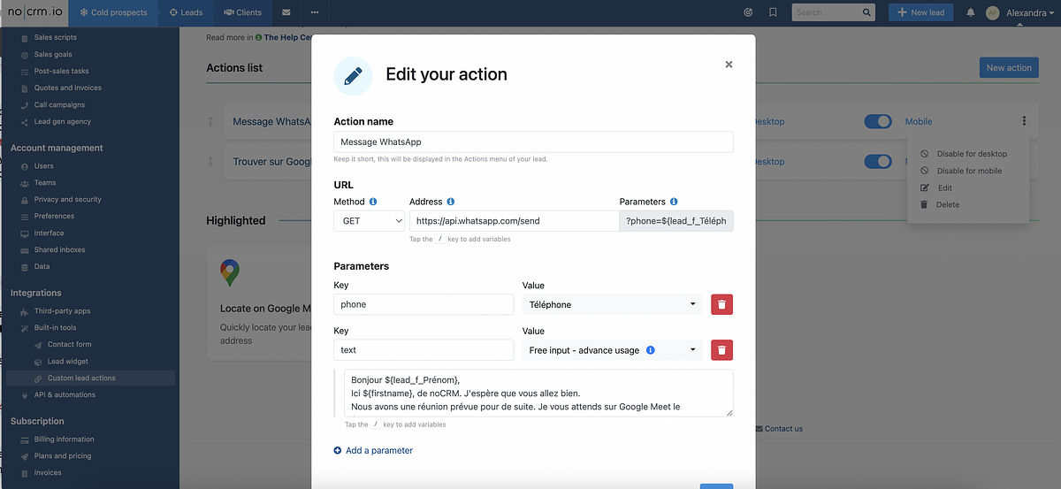Toggle mobile switch for Trouver sur Google action
Screen dimensions: 1061x489
(x=877, y=162)
